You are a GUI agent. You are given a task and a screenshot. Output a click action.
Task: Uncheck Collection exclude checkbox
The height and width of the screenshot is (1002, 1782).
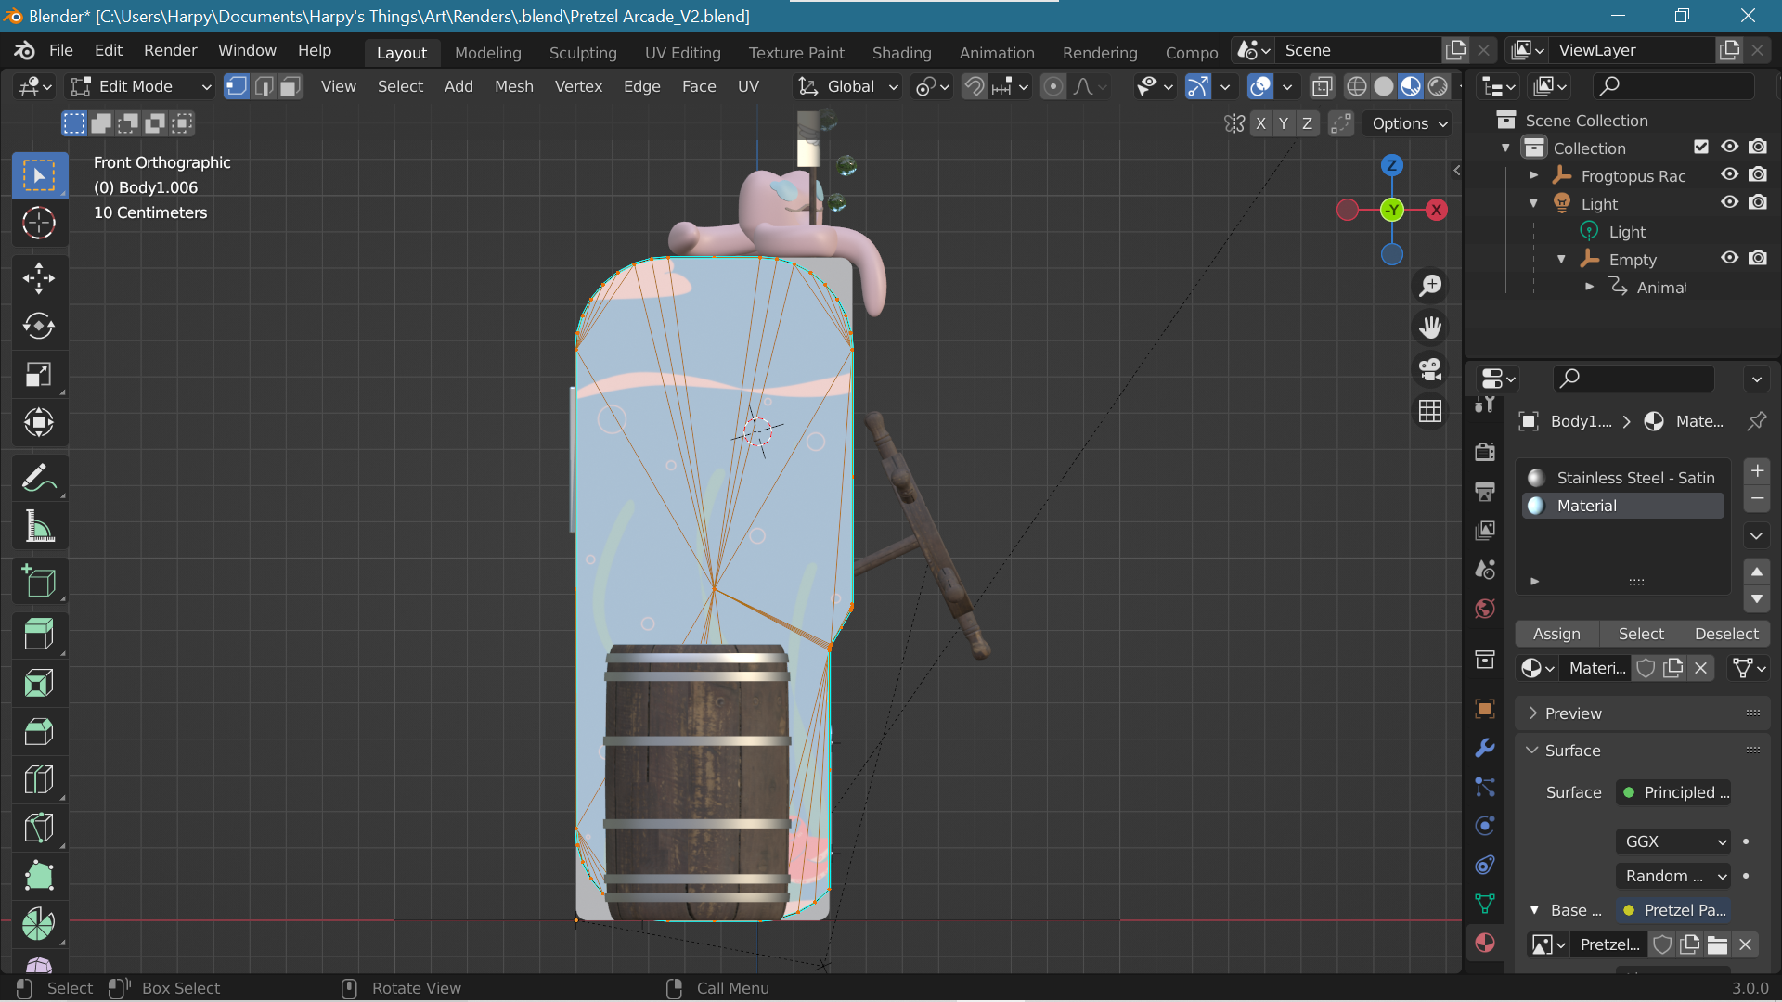click(1701, 147)
